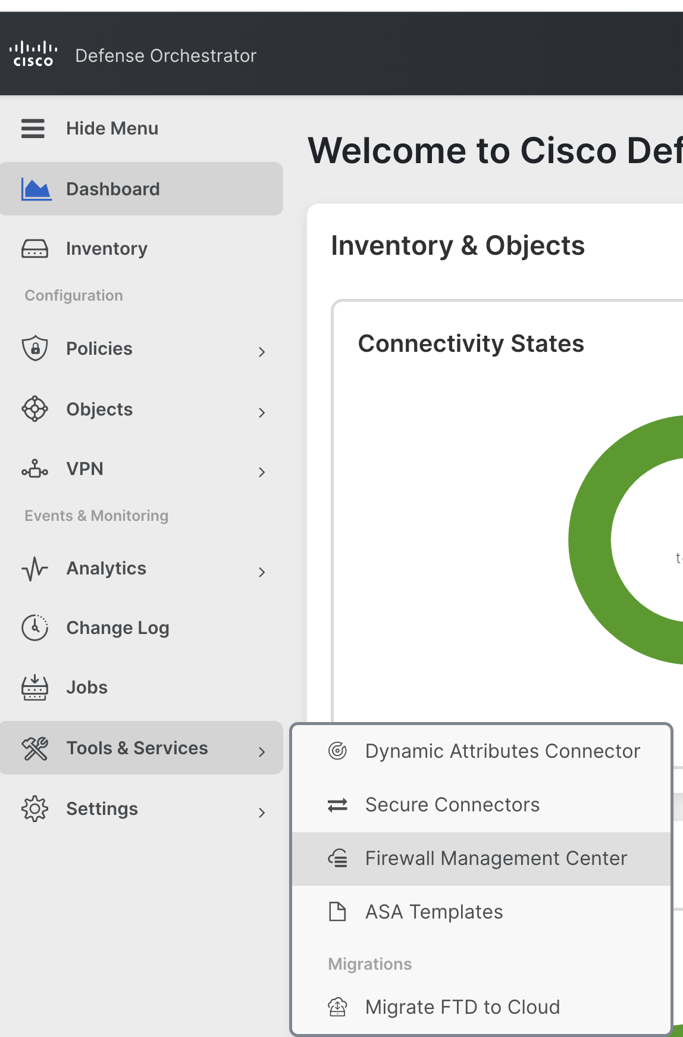Viewport: 683px width, 1037px height.
Task: Click the Hide Menu label
Action: point(112,129)
